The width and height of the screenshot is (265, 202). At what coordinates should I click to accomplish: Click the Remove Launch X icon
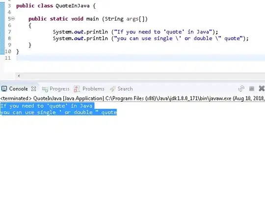point(262,88)
